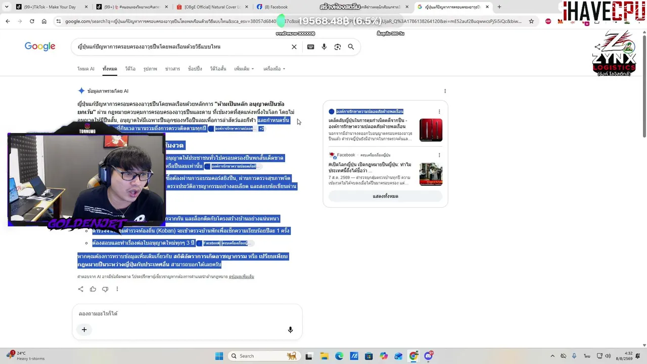
Task: Open Copilot from the taskbar
Action: point(384,356)
